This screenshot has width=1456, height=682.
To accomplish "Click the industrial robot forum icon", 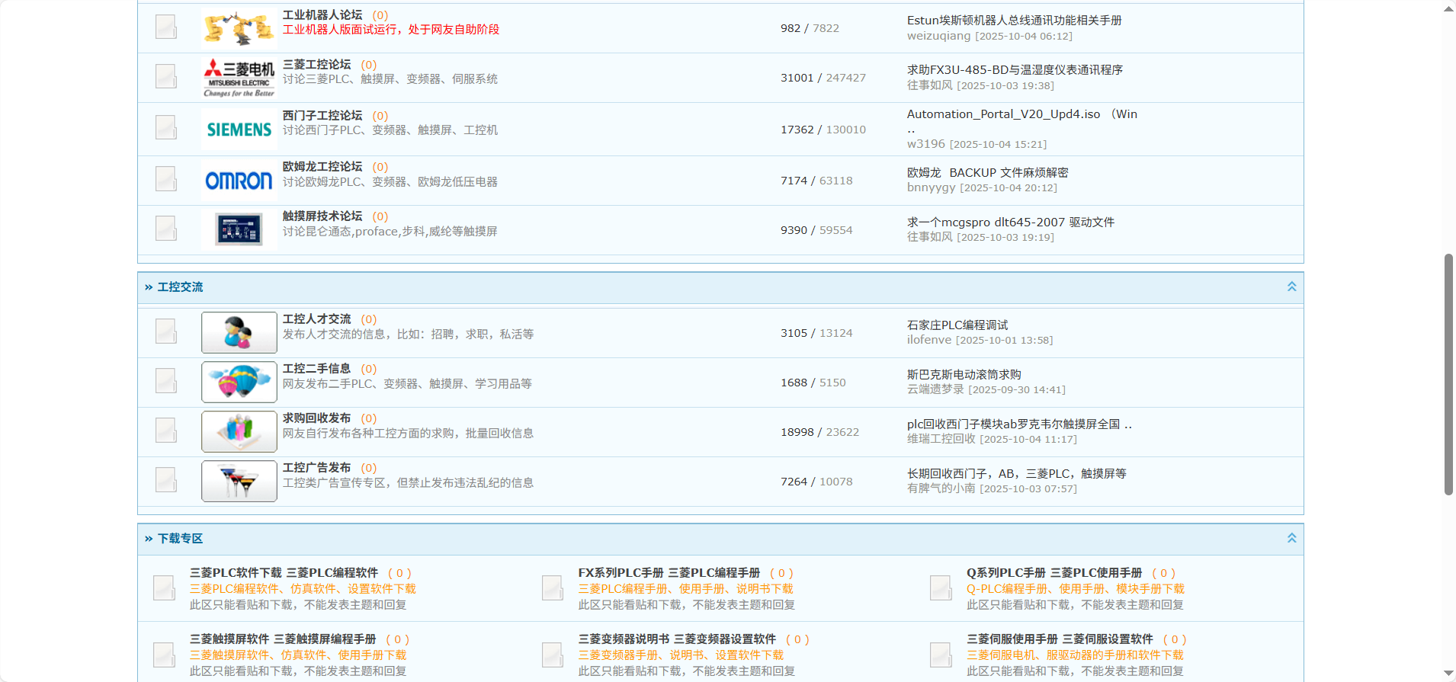I will pos(239,28).
